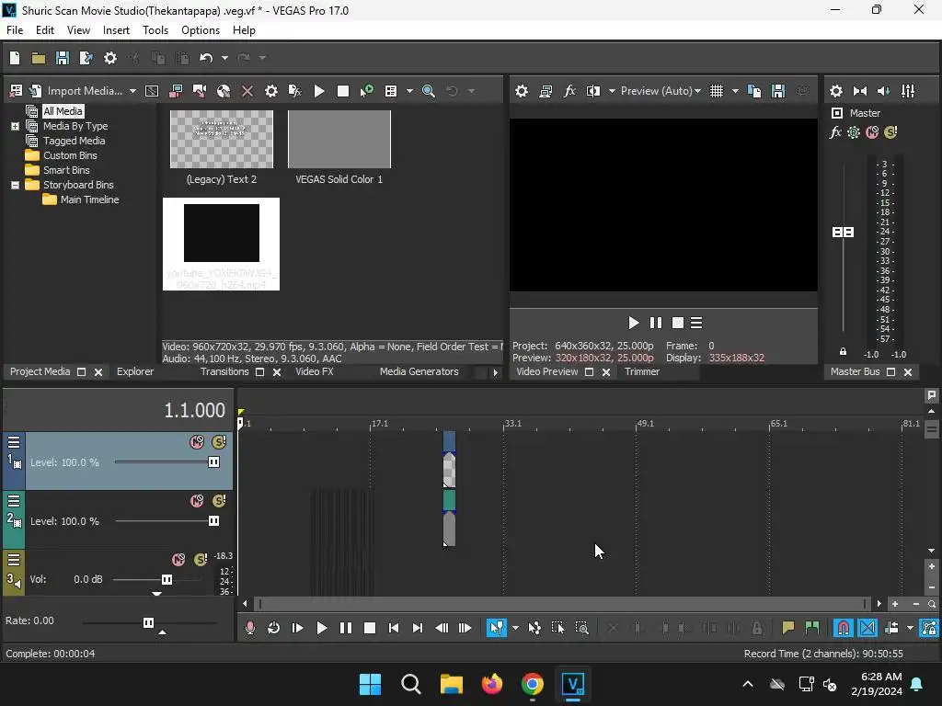Click Video Preview play button
The image size is (942, 706).
[633, 323]
